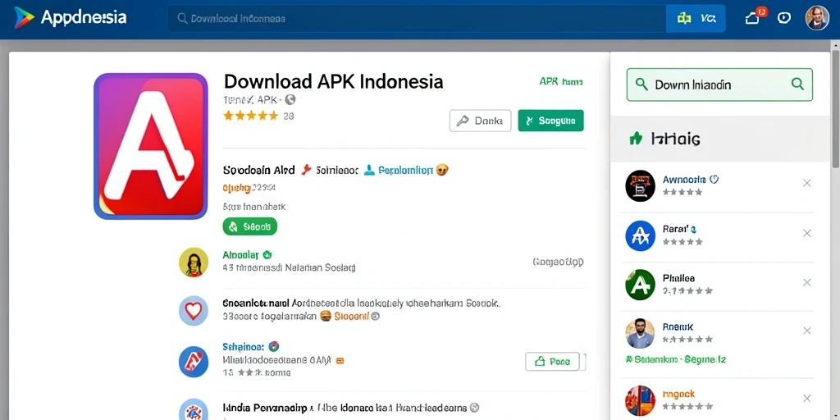Click the blue Rarai app icon
This screenshot has height=420, width=840.
[x=640, y=235]
